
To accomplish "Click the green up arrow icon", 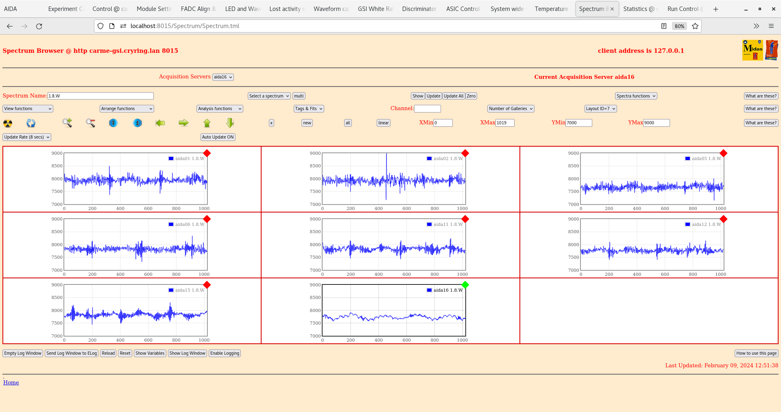I will coord(207,123).
